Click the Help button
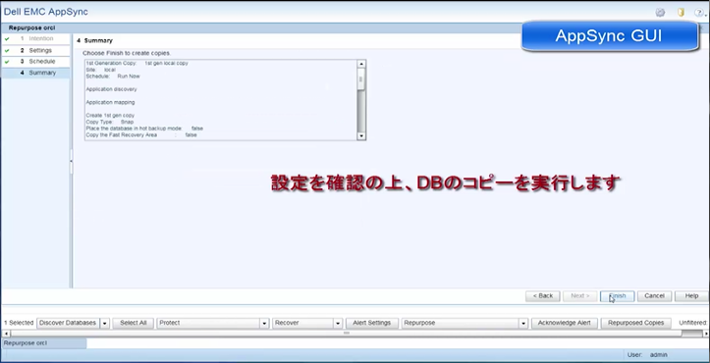The height and width of the screenshot is (363, 710). click(x=691, y=296)
